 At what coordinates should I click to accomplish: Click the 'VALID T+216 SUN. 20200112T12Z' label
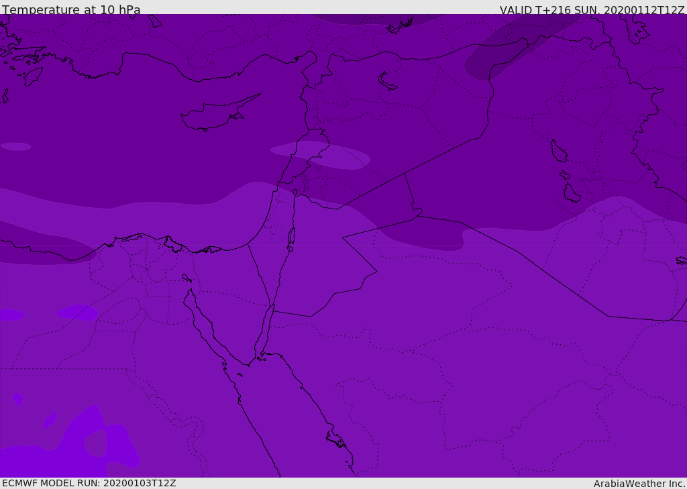[592, 9]
